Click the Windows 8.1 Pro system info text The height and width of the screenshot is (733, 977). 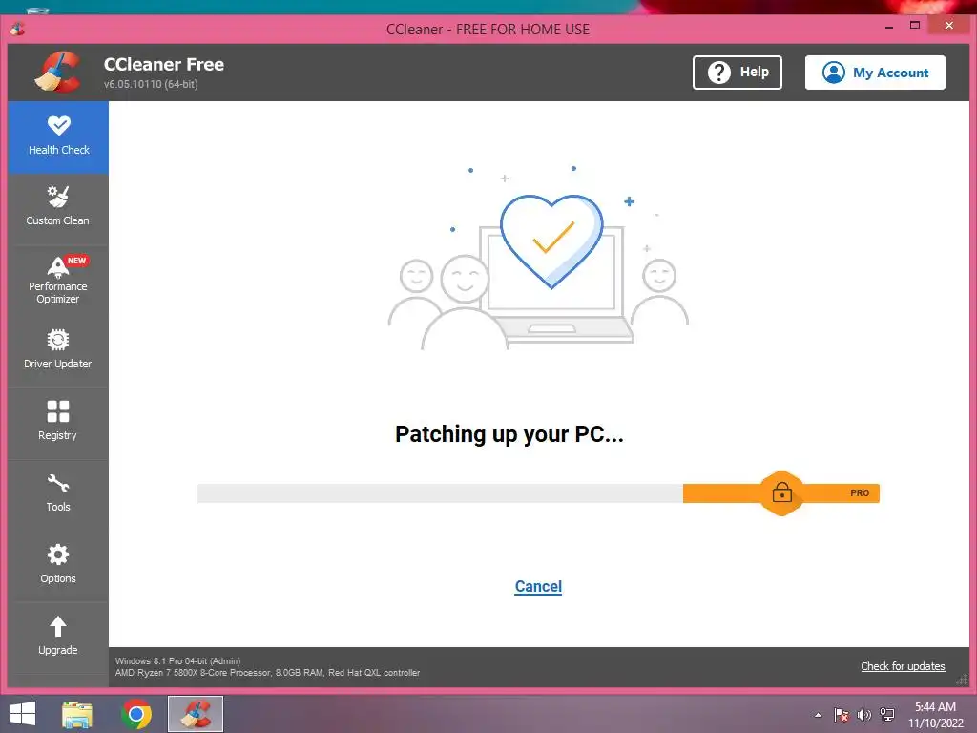(177, 660)
